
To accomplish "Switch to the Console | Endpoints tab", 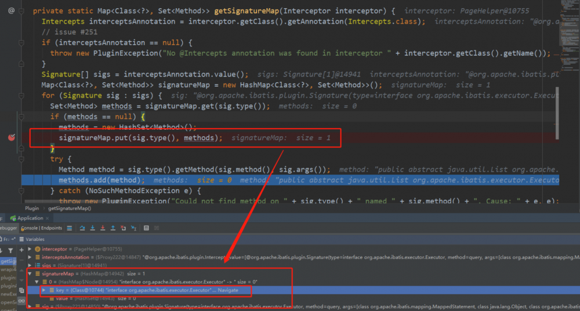I will point(41,228).
